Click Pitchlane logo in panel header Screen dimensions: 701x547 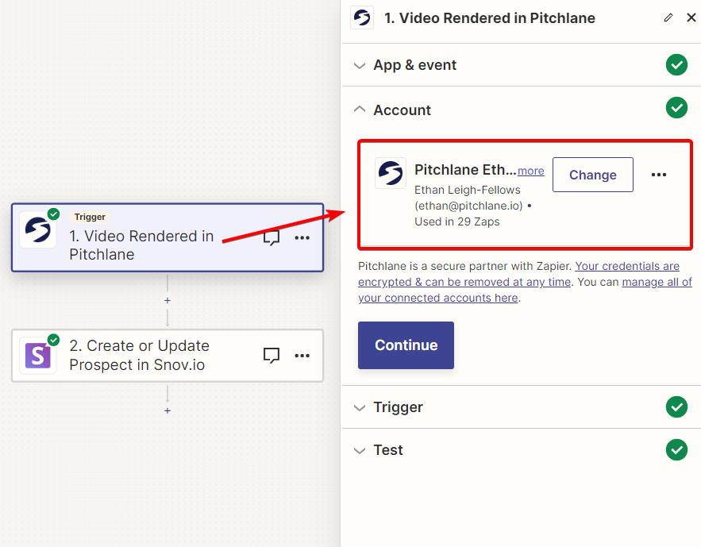[362, 18]
